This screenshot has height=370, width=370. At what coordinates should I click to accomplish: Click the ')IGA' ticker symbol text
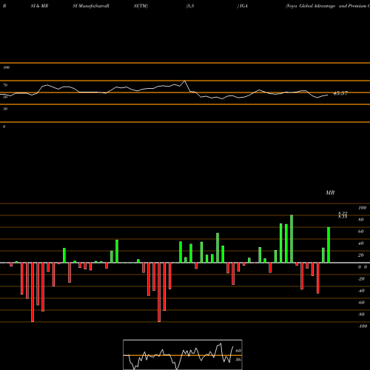pyautogui.click(x=243, y=6)
